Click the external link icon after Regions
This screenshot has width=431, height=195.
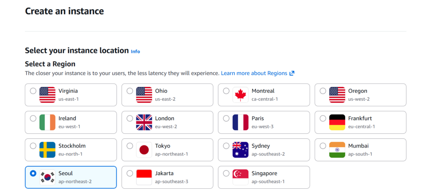pyautogui.click(x=292, y=73)
